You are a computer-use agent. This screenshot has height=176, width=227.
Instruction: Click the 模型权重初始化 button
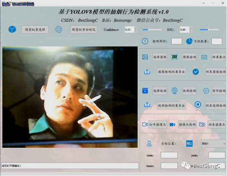click(84, 29)
